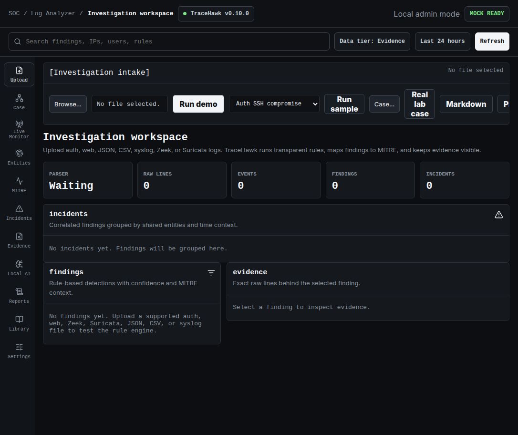
Task: Open the Last 24 hours range selector
Action: (x=442, y=41)
